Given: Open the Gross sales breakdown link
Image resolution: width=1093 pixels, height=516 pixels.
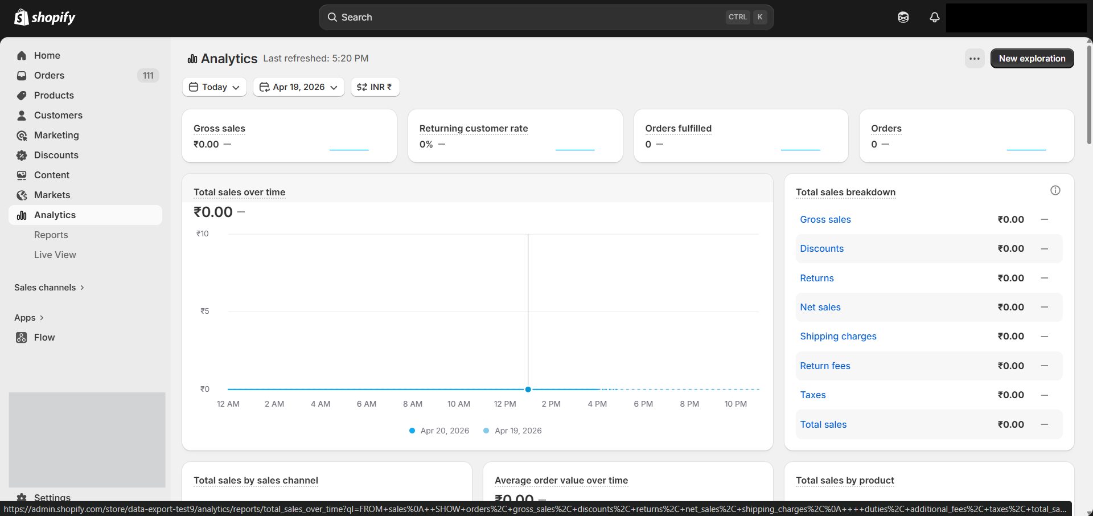Looking at the screenshot, I should (825, 219).
